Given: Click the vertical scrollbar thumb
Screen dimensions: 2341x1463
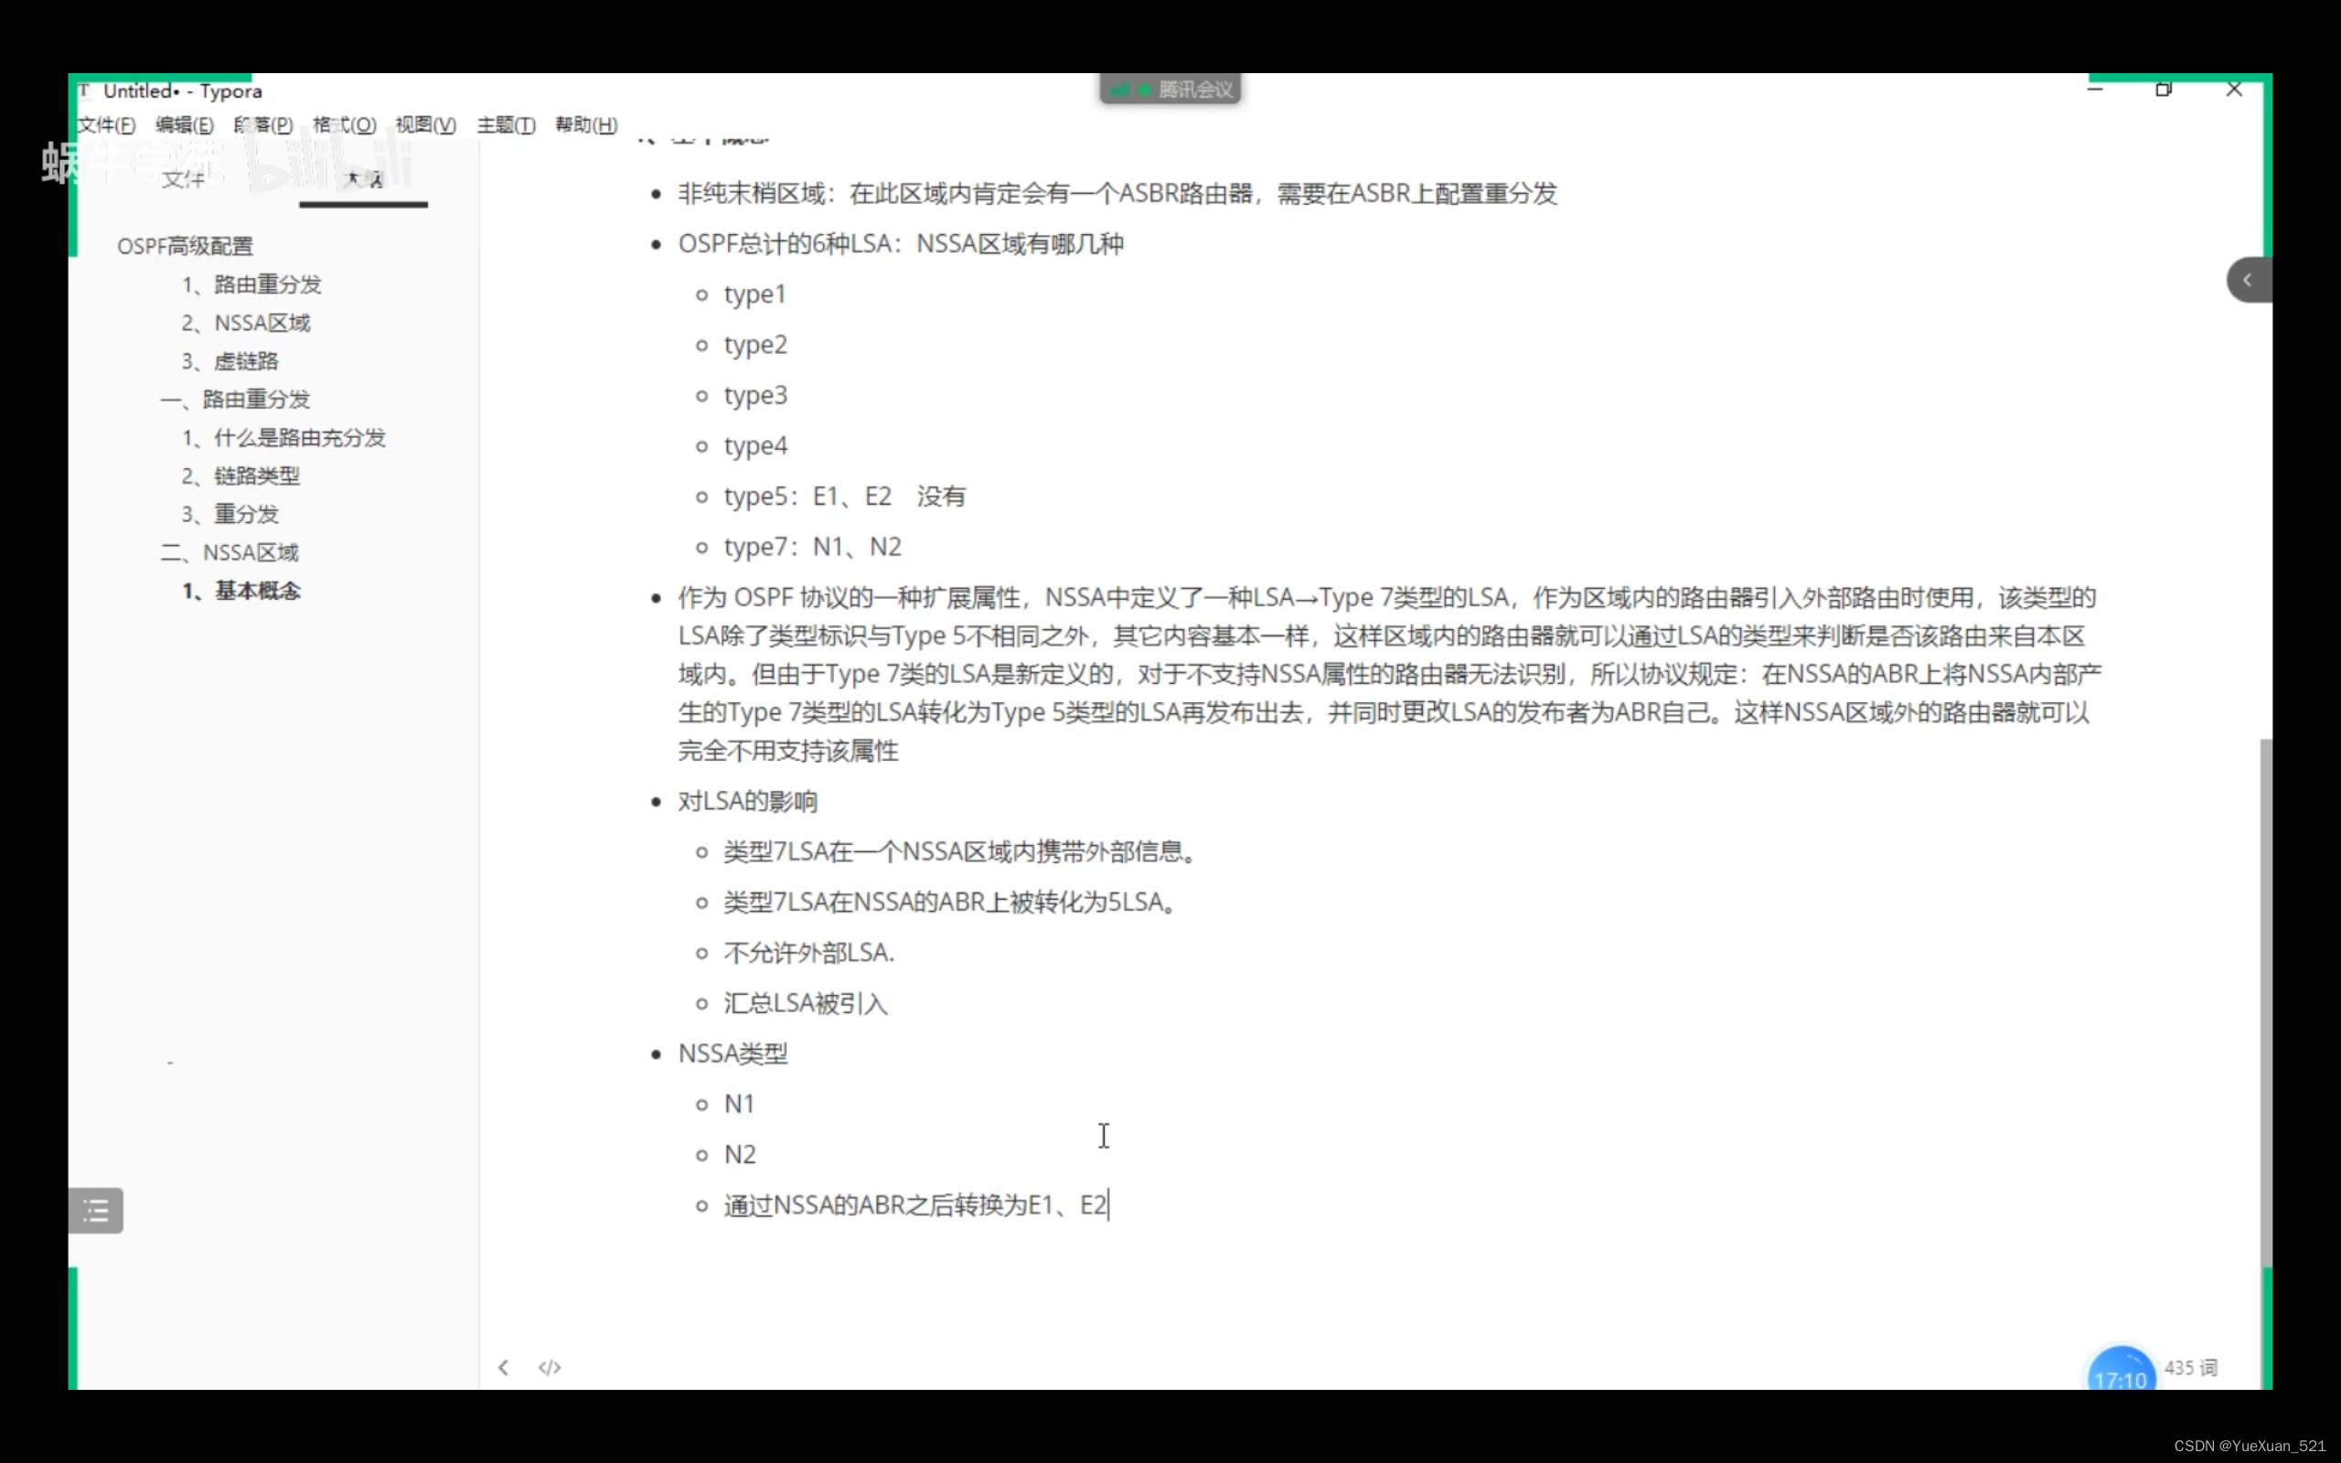Looking at the screenshot, I should pos(2265,1001).
